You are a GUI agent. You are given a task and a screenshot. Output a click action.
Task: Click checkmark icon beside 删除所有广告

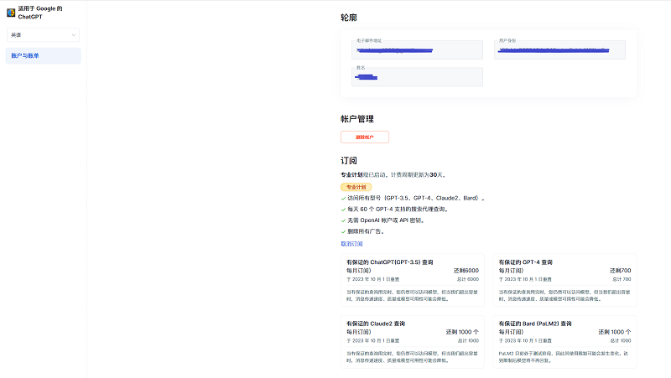(343, 232)
